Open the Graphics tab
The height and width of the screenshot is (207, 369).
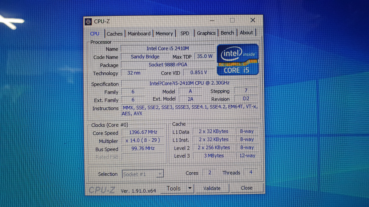(206, 33)
